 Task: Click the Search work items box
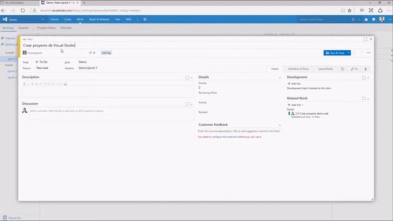click(x=324, y=20)
